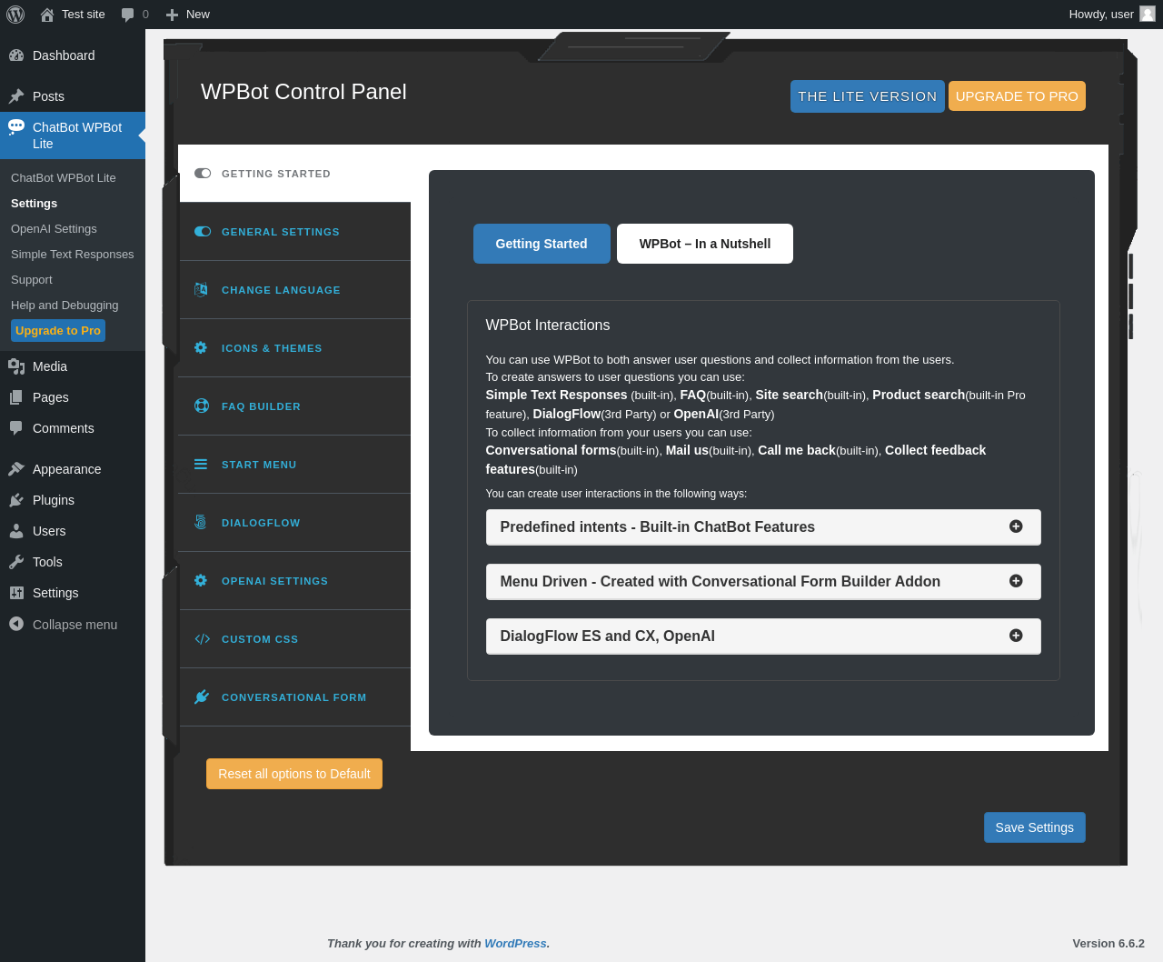Open the Support submenu item

[32, 280]
